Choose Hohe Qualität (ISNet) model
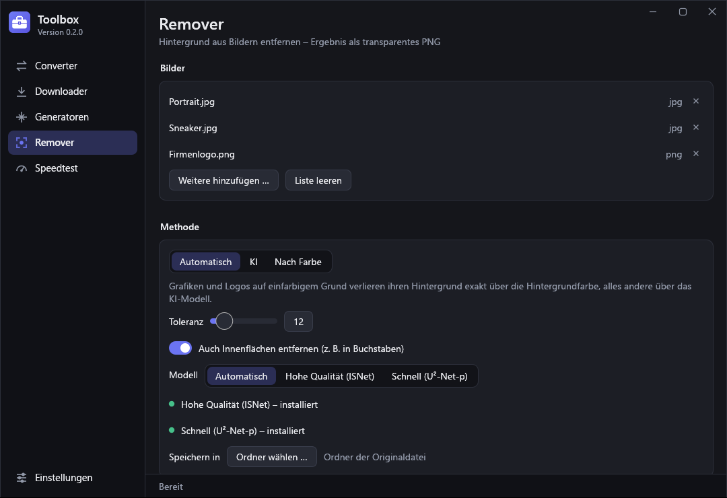The height and width of the screenshot is (498, 727). coord(330,376)
